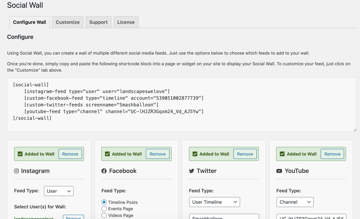
Task: Click the Smashballoon screen name input field
Action: click(x=224, y=218)
